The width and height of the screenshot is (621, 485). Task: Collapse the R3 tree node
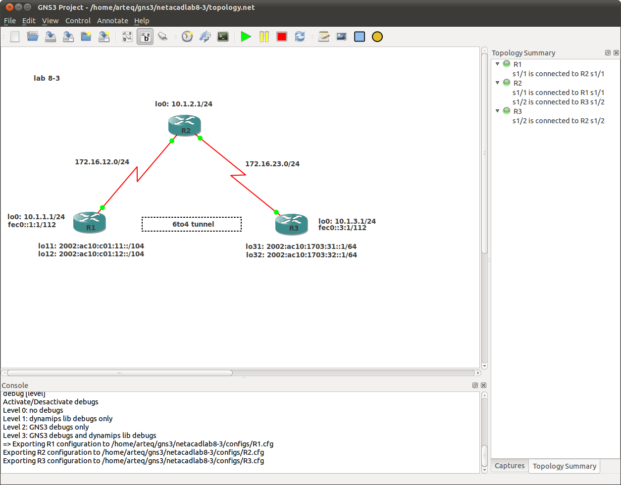coord(497,111)
